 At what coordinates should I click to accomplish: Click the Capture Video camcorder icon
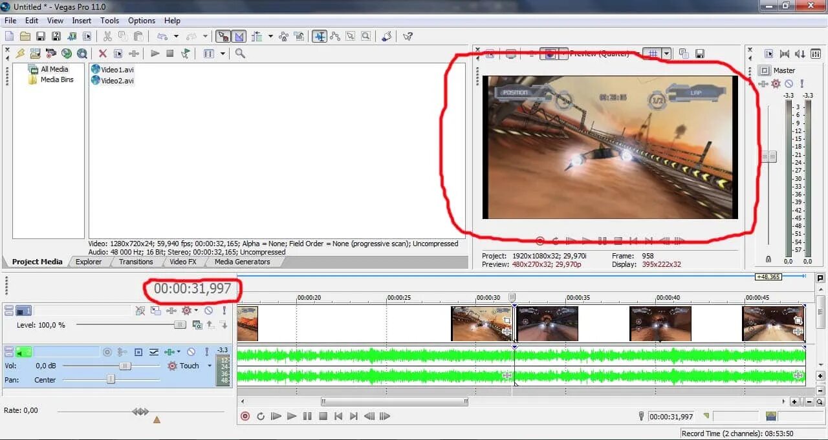tap(50, 54)
